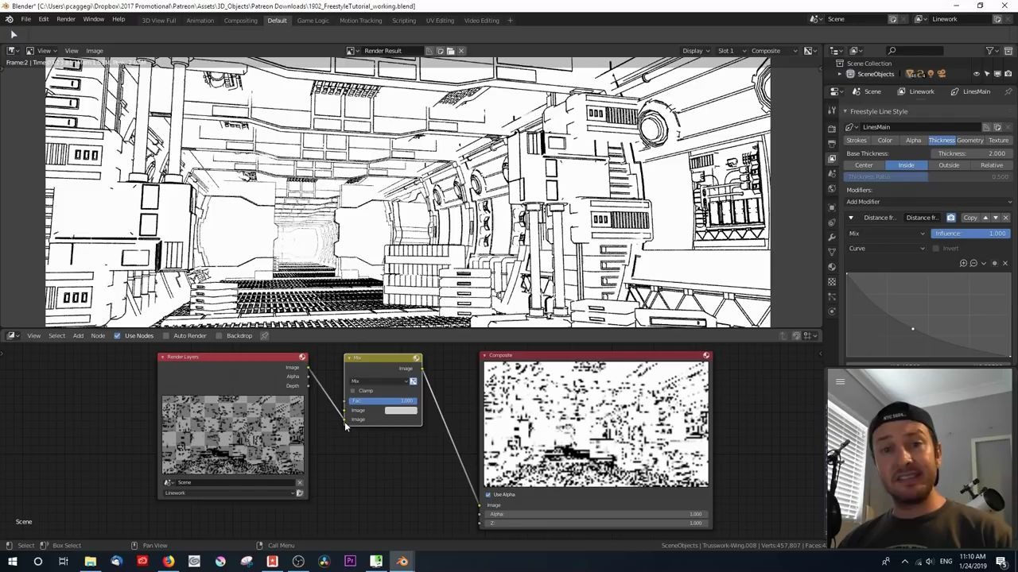The image size is (1018, 572).
Task: Select the Strokes line style tab
Action: pos(857,141)
